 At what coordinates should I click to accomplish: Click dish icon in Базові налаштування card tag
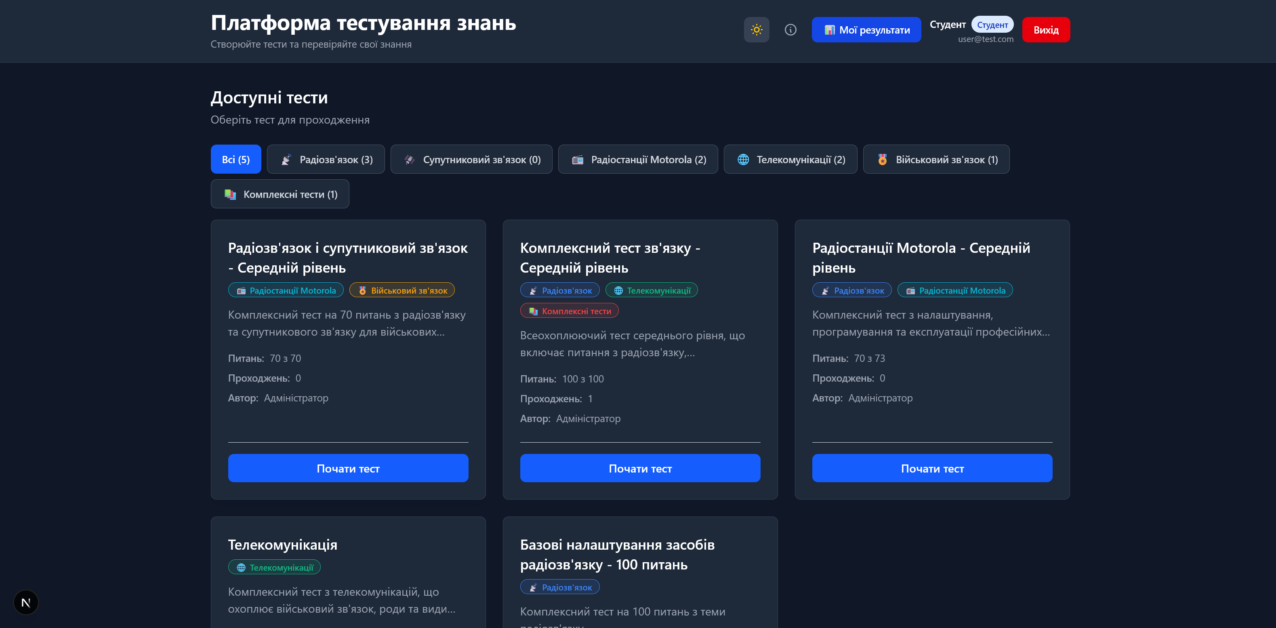coord(534,587)
